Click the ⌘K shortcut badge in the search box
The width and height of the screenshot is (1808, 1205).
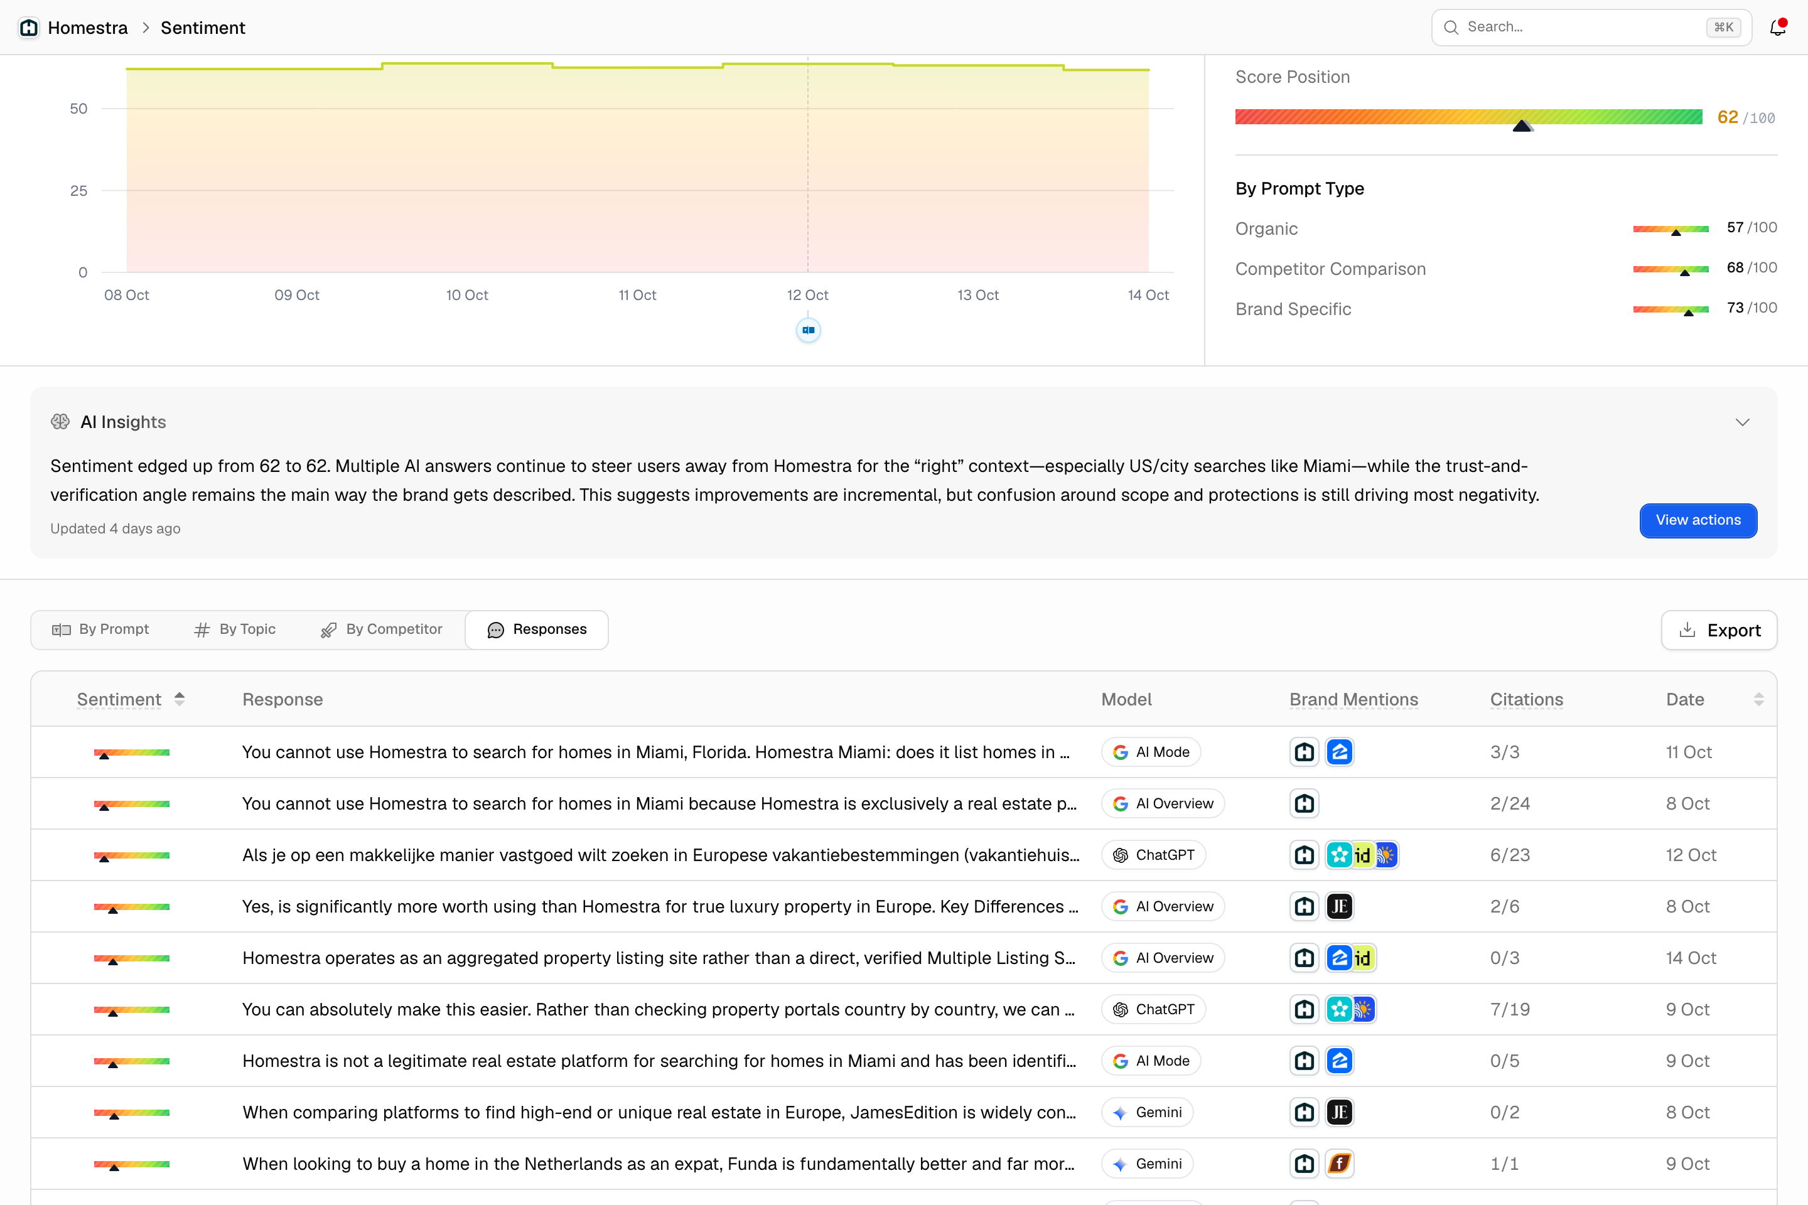[1723, 28]
